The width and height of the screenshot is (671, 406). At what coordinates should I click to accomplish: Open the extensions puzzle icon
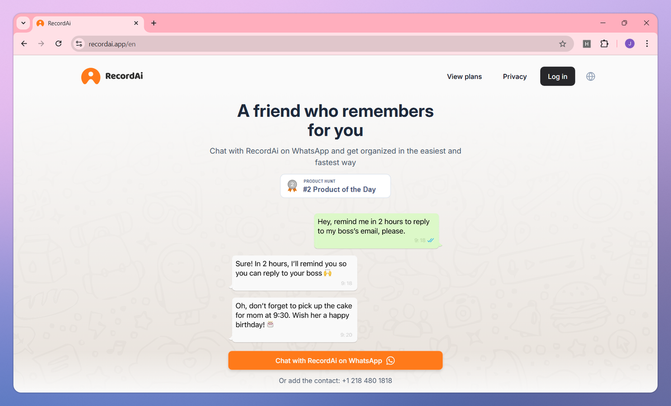[x=604, y=44]
